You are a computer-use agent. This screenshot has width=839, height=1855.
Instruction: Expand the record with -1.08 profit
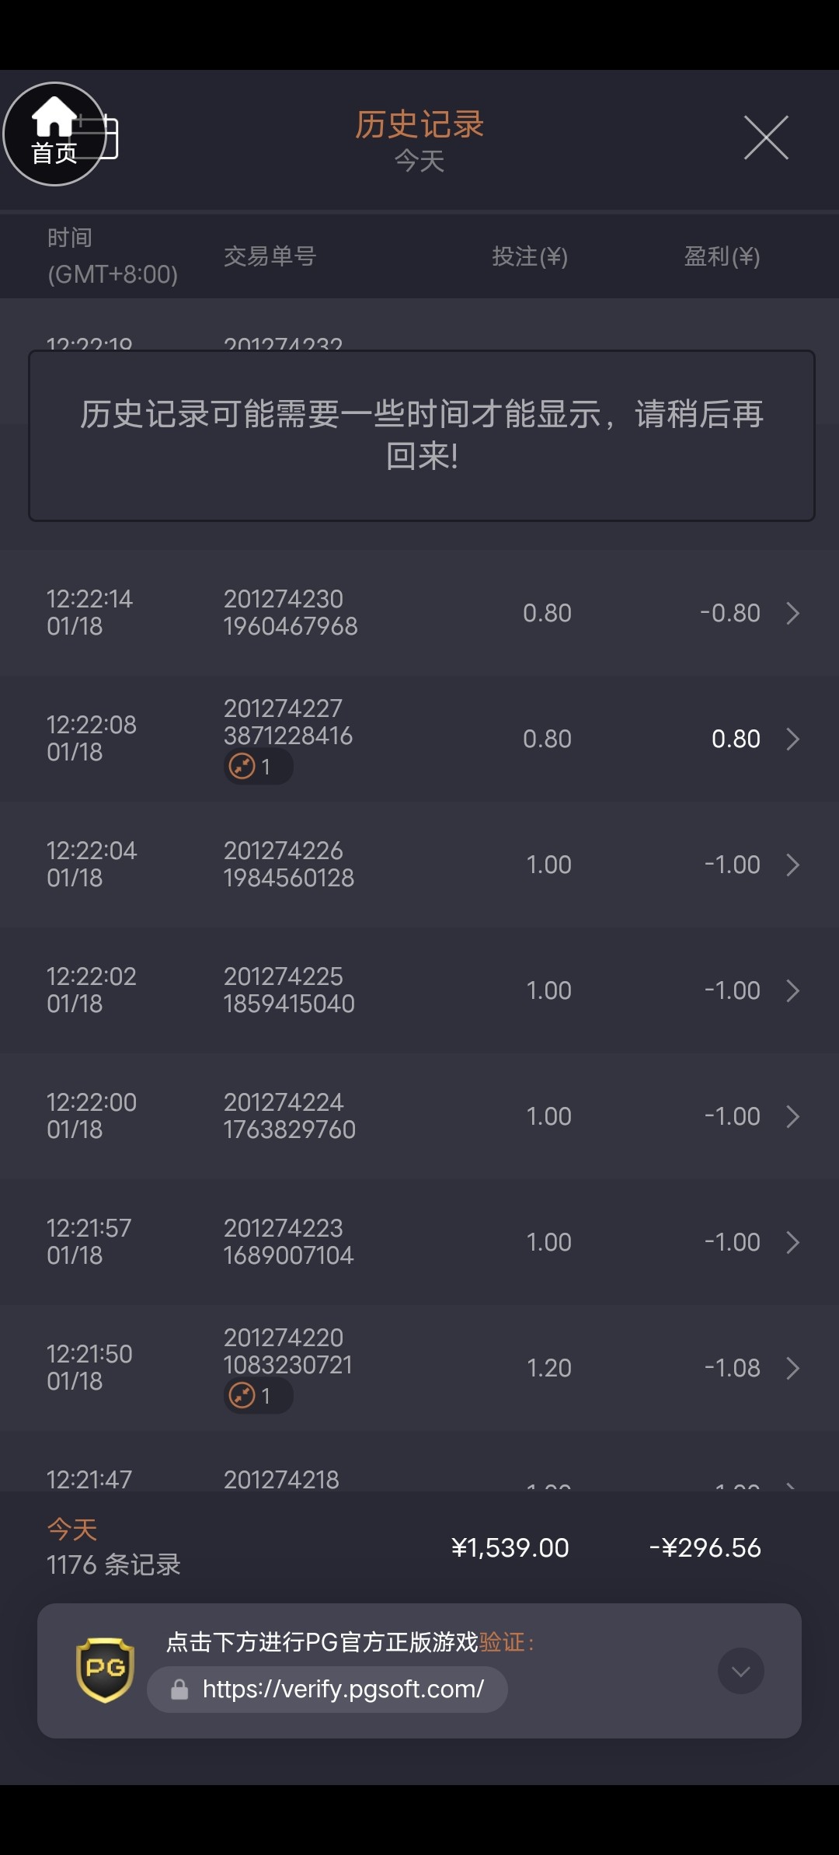point(792,1368)
